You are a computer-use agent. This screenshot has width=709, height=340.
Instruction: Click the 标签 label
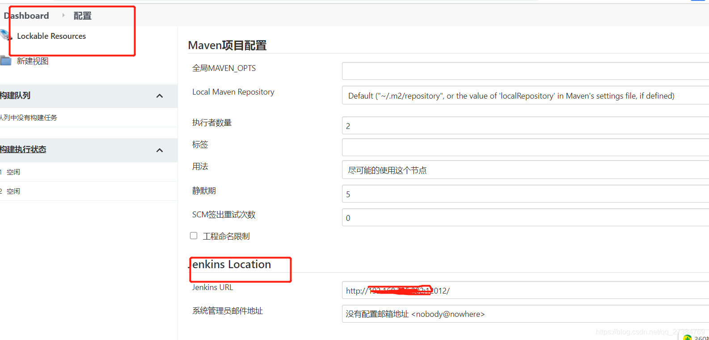pyautogui.click(x=200, y=145)
